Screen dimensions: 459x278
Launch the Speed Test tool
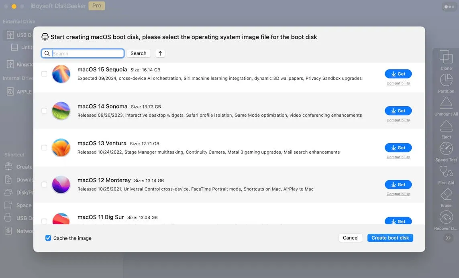446,149
